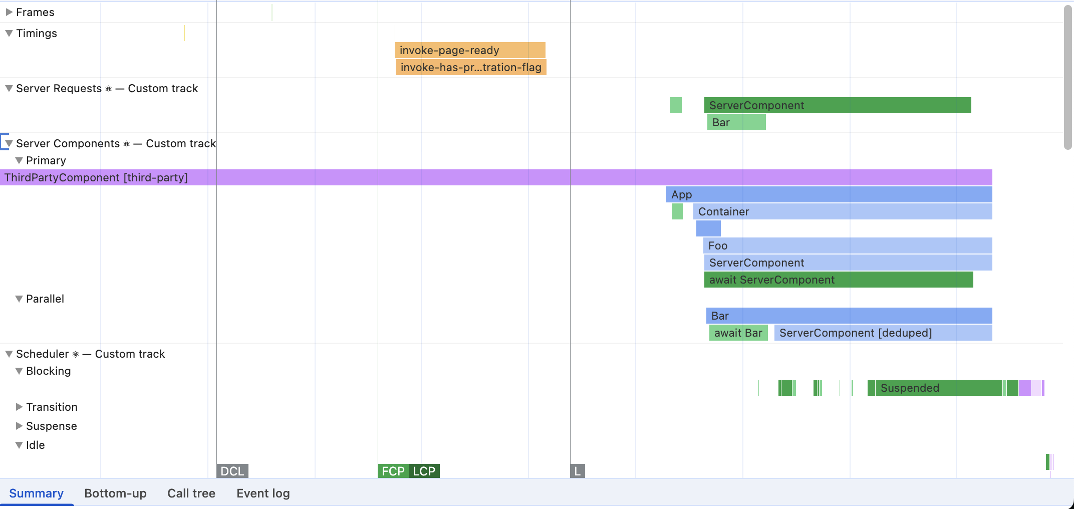
Task: Select the LCP marker badge
Action: click(424, 471)
